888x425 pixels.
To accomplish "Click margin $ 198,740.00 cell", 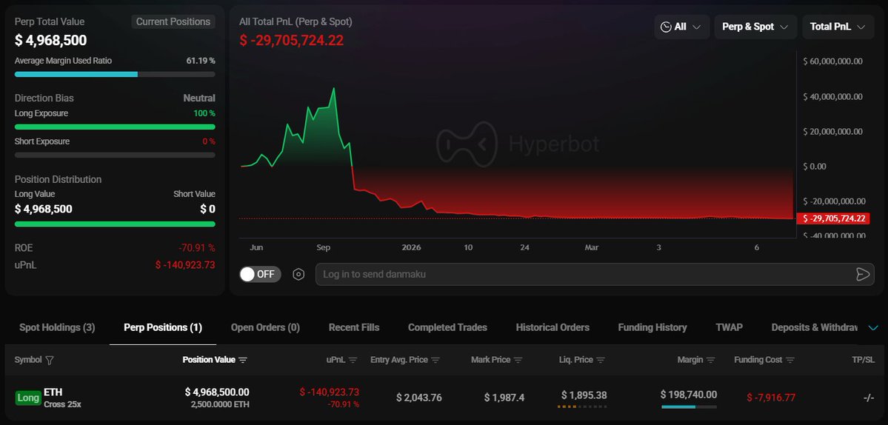I will tap(689, 395).
